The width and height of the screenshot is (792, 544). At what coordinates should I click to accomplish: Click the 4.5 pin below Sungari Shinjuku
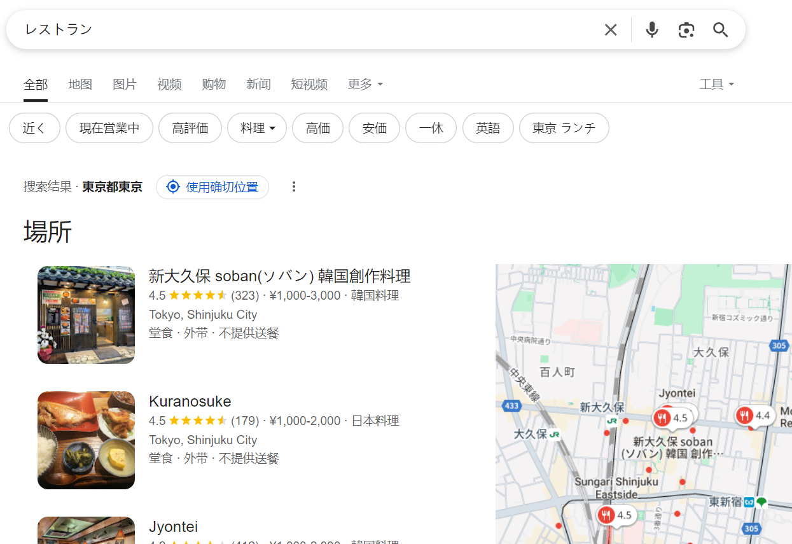(616, 515)
